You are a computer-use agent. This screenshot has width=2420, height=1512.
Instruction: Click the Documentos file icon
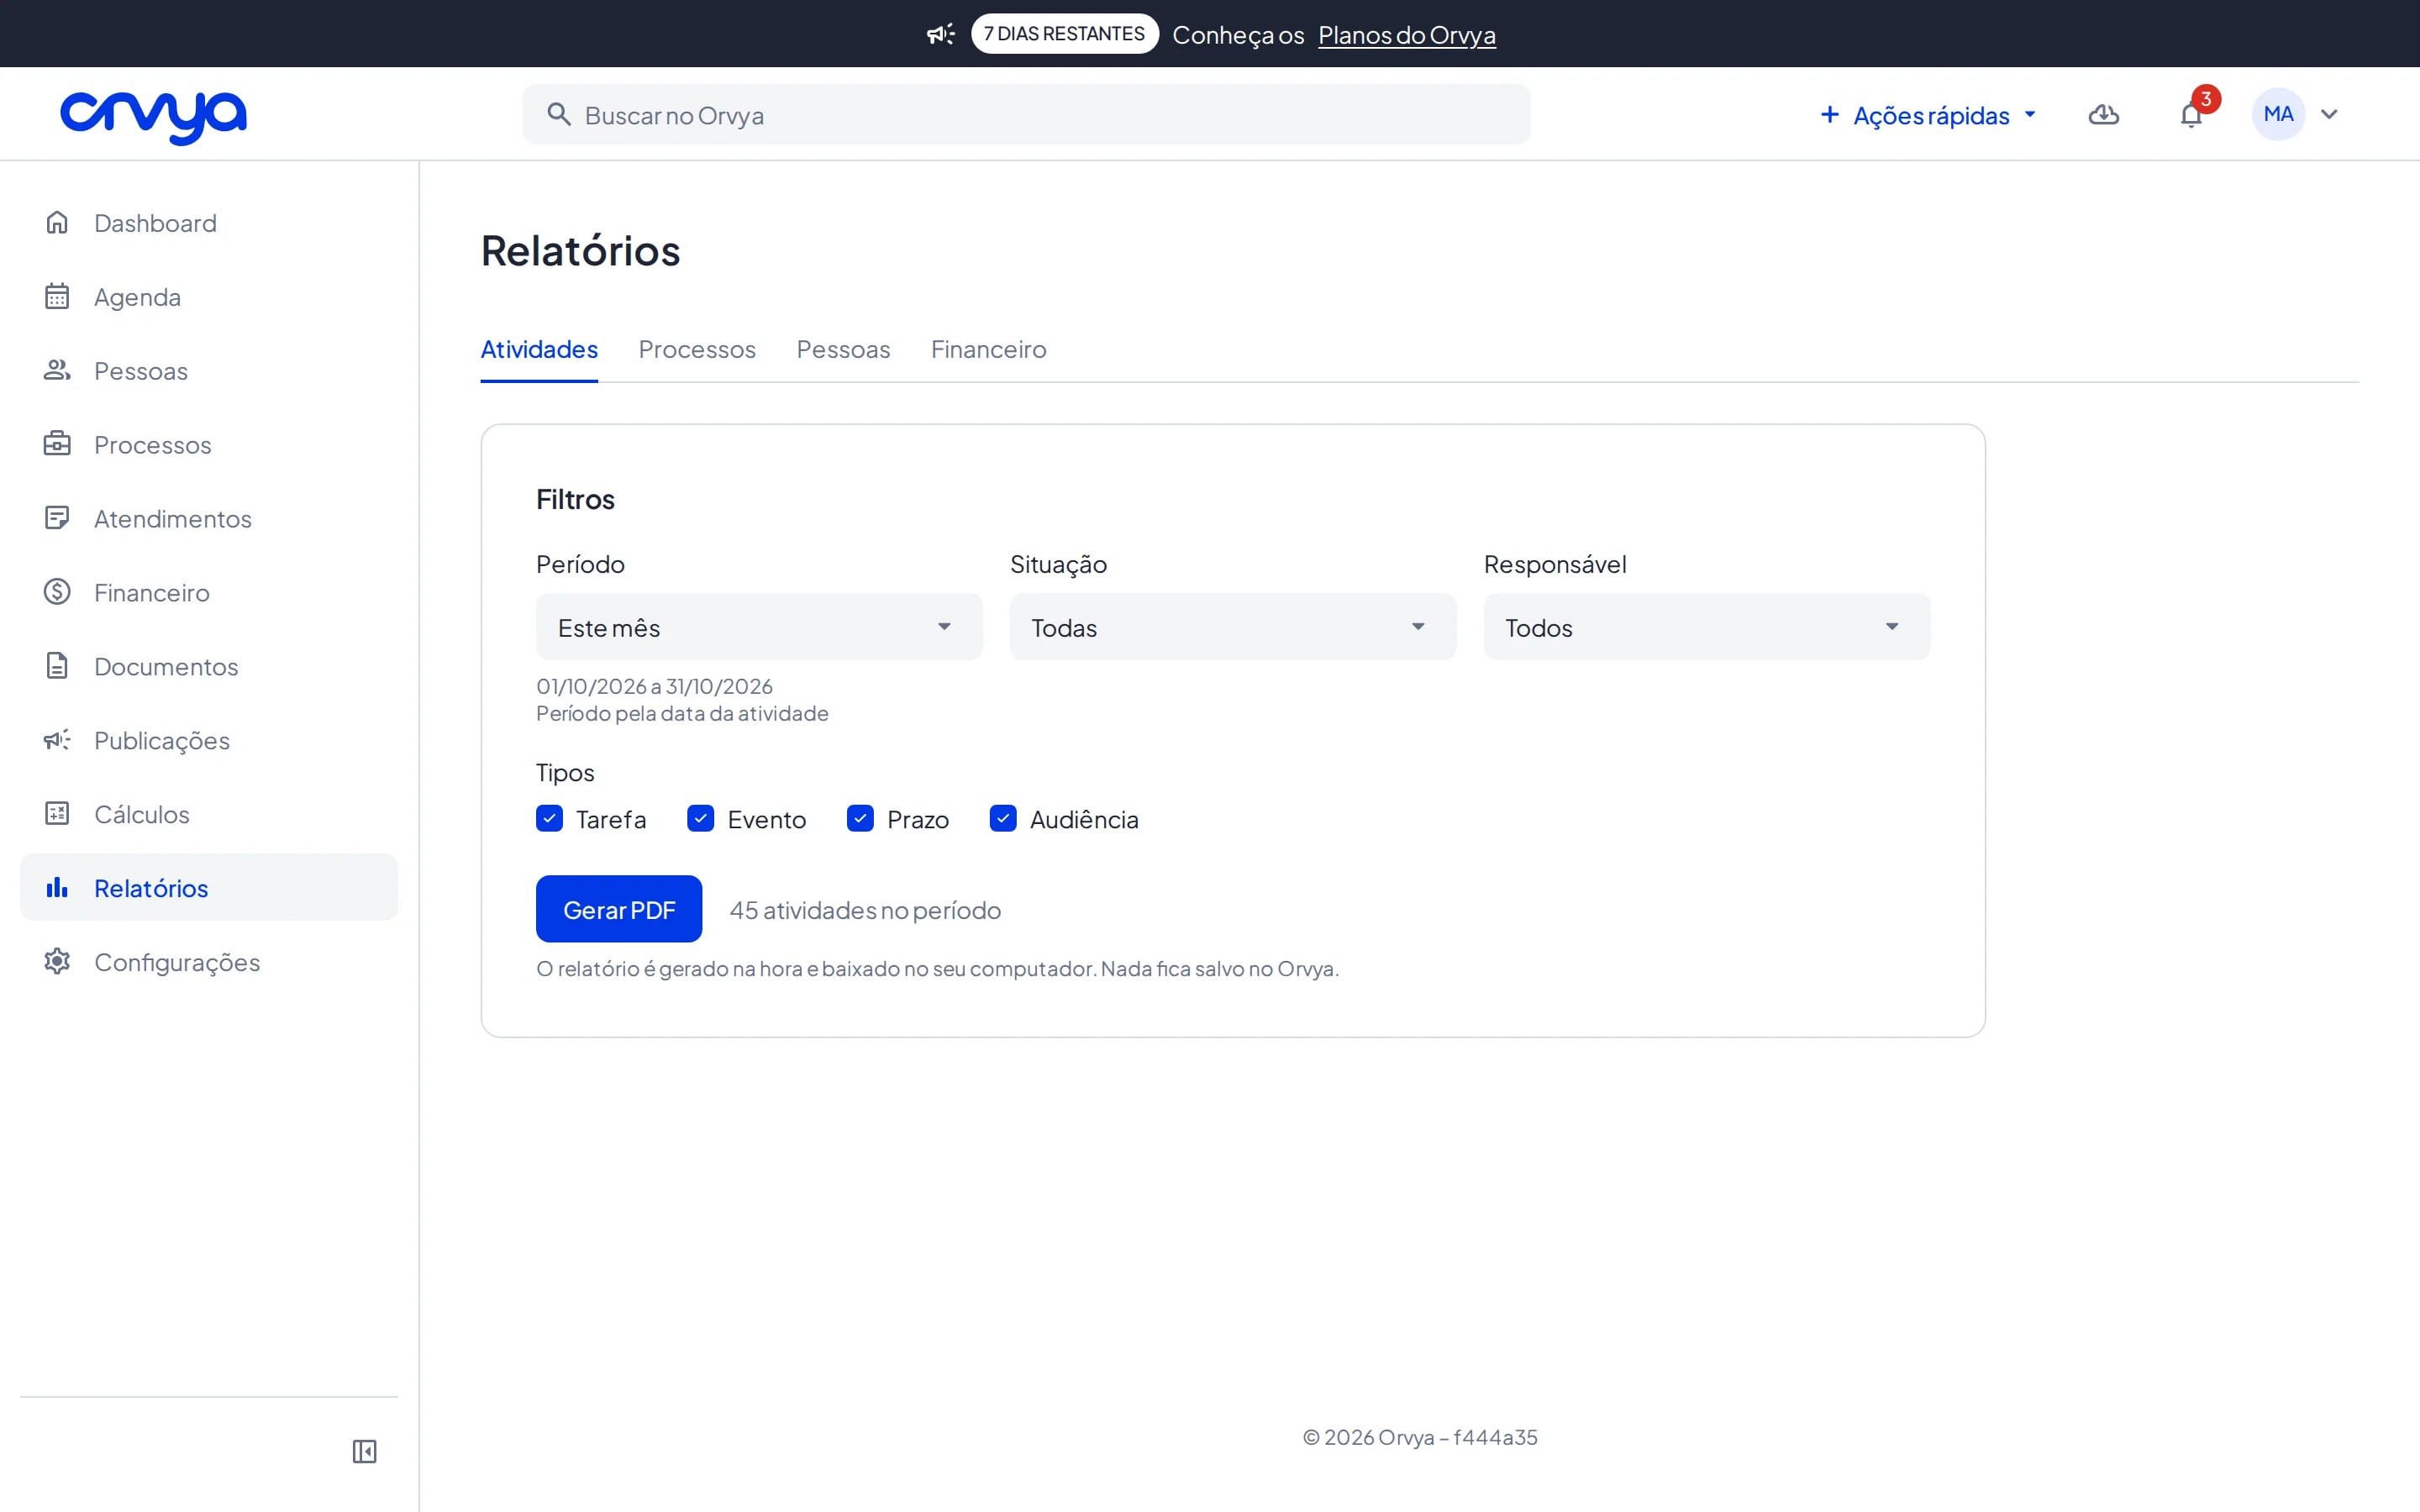(x=57, y=666)
